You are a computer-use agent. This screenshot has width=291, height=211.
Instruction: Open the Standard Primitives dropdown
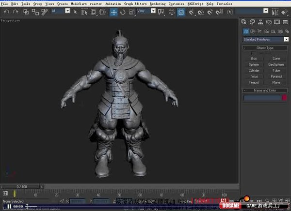click(x=265, y=39)
